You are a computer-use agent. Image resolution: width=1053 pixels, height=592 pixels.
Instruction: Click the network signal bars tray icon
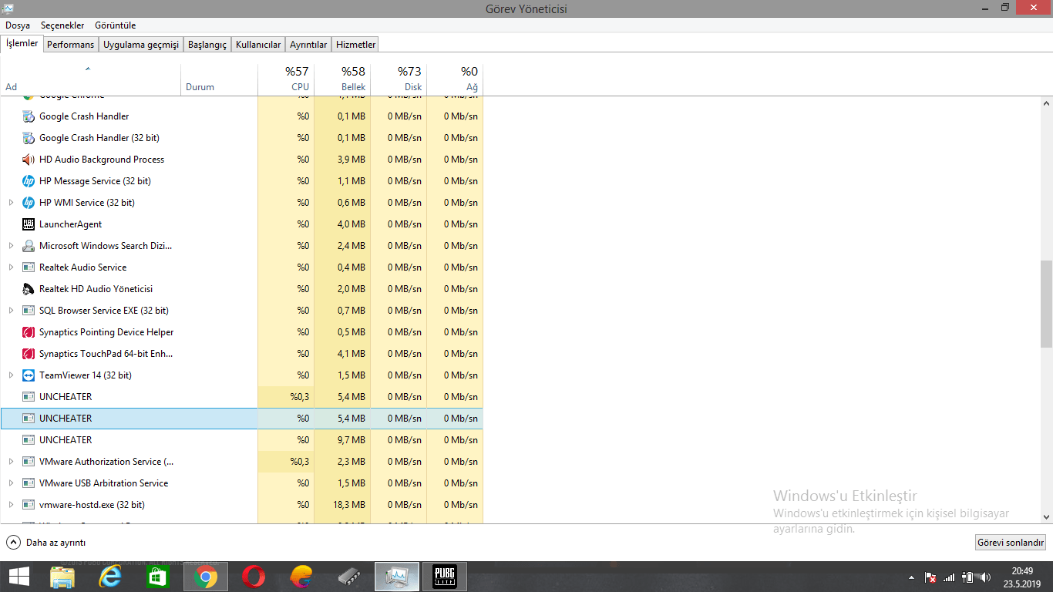point(949,577)
